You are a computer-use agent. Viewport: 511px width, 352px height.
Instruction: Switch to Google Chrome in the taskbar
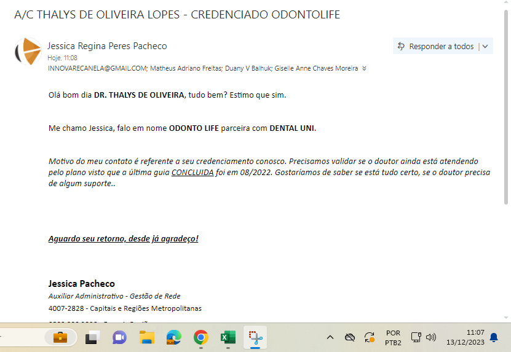point(200,337)
